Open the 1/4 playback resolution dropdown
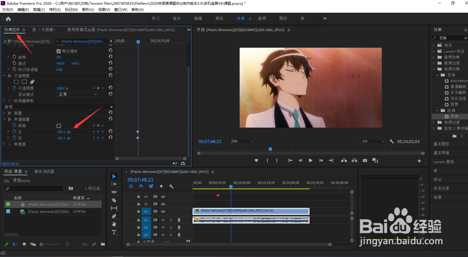 click(x=373, y=141)
